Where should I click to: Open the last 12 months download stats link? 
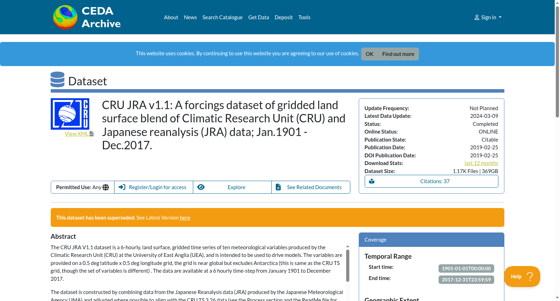click(x=481, y=163)
